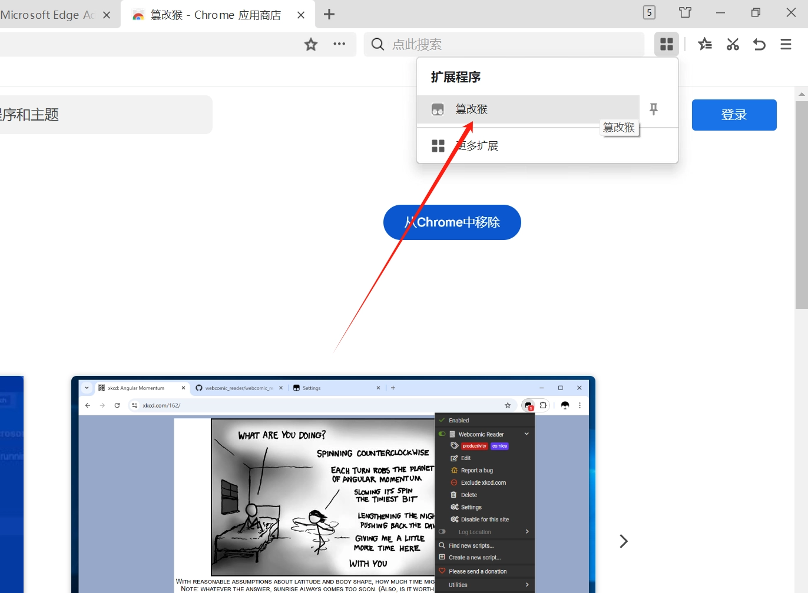Click the page vertical scrollbar thumb

click(802, 205)
